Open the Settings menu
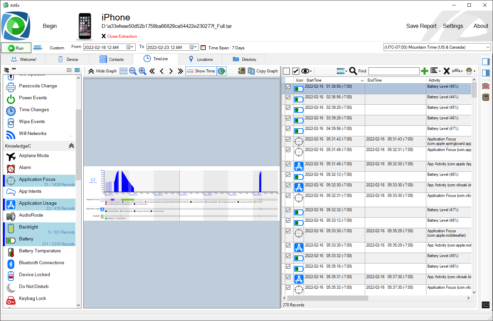The image size is (493, 321). [x=453, y=26]
